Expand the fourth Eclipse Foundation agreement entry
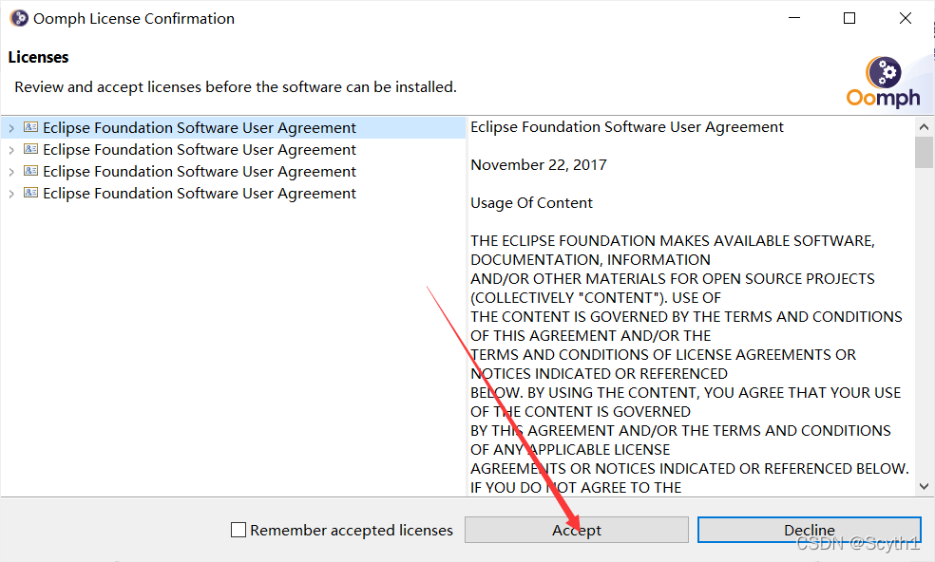 pyautogui.click(x=11, y=194)
